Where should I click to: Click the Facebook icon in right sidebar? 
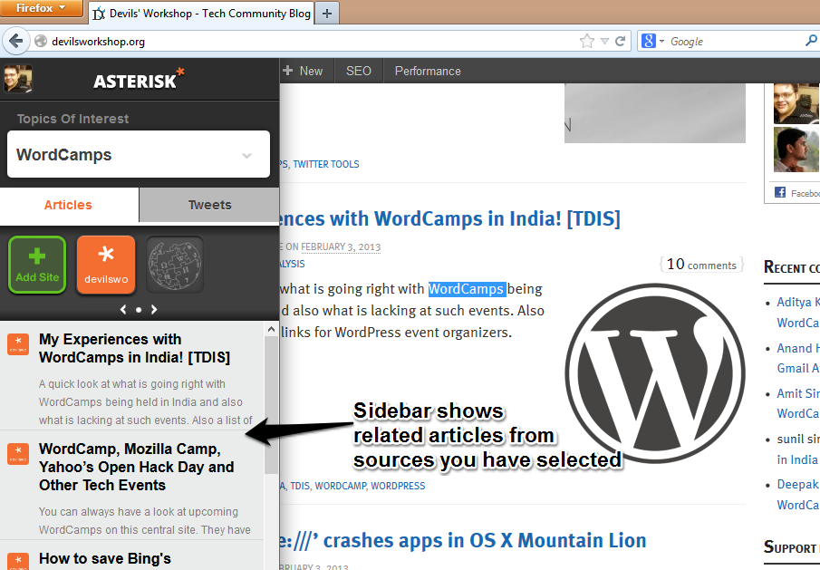(780, 192)
